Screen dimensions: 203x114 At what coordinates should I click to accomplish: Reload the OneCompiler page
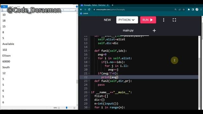pyautogui.click(x=89, y=9)
